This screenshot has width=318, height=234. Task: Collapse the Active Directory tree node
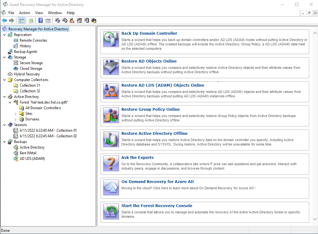4,96
